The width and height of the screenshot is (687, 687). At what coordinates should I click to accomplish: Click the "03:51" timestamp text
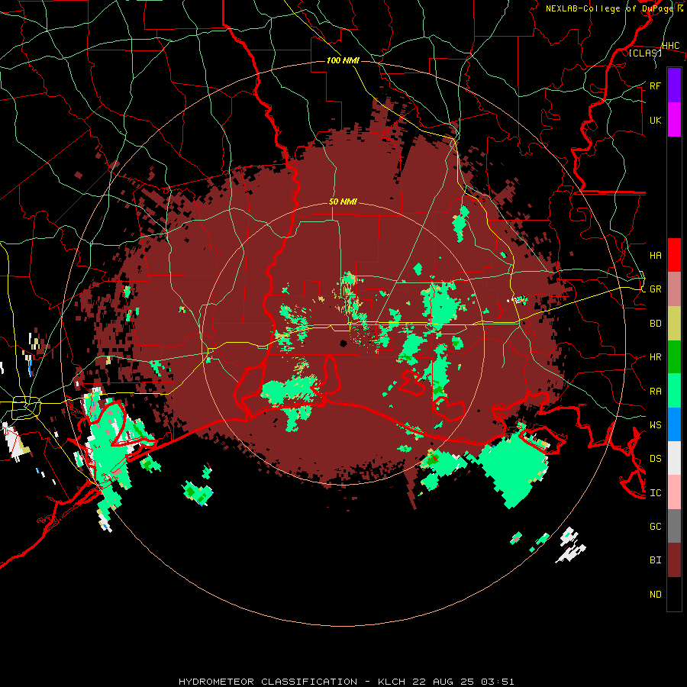pyautogui.click(x=499, y=682)
